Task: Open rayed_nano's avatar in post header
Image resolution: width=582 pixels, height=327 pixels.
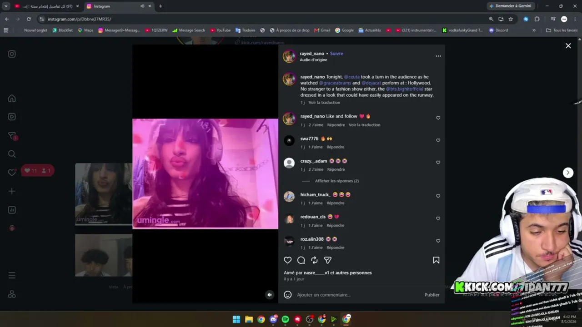Action: [289, 56]
